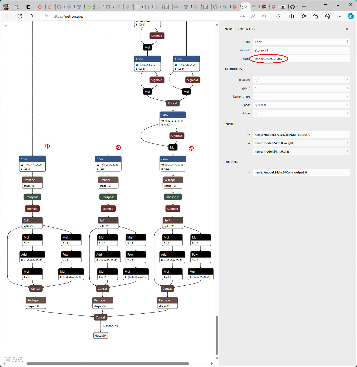Open browser Extensions puzzle icon

pyautogui.click(x=278, y=16)
